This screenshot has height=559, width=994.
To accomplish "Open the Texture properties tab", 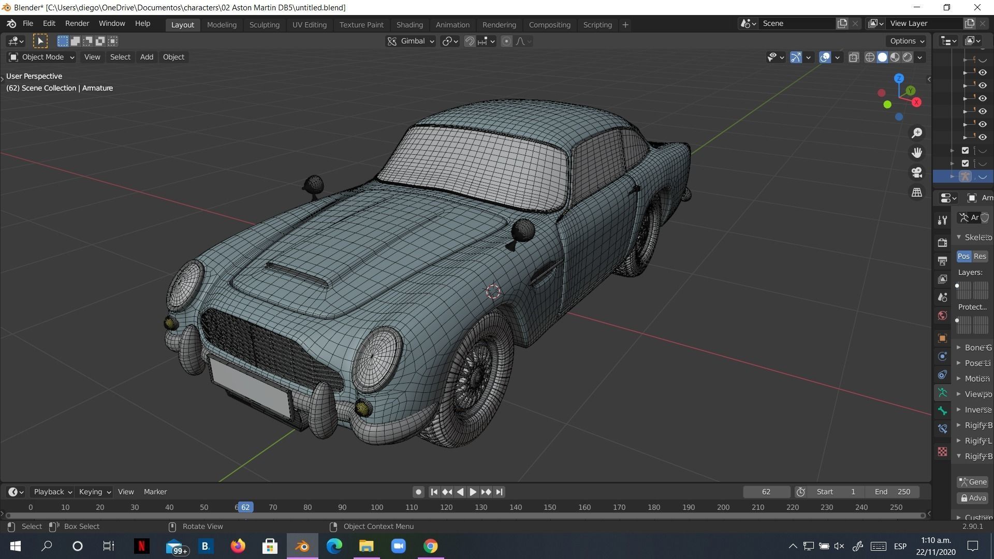I will pos(942,452).
